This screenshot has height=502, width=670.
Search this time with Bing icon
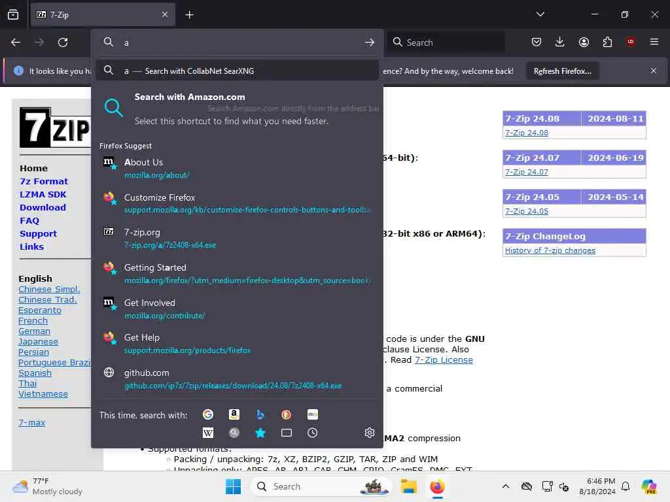click(x=260, y=414)
